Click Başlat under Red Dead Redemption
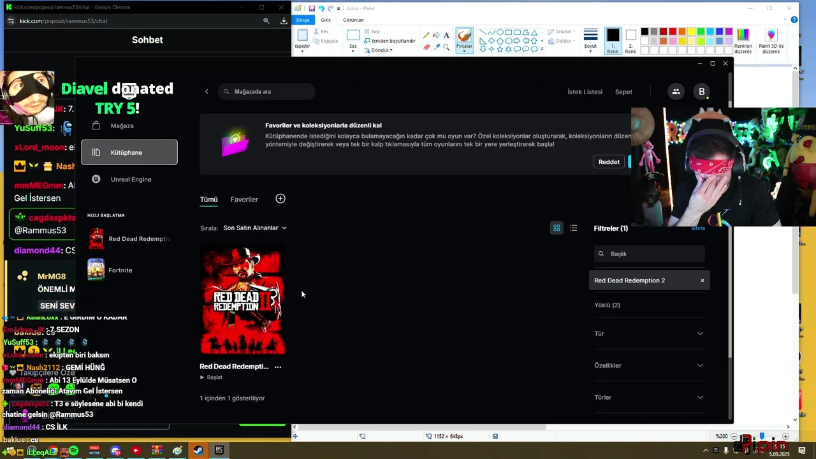This screenshot has height=459, width=816. [x=211, y=377]
